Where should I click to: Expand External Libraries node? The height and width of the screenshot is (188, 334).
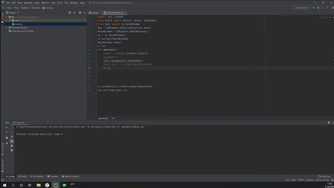pos(7,28)
